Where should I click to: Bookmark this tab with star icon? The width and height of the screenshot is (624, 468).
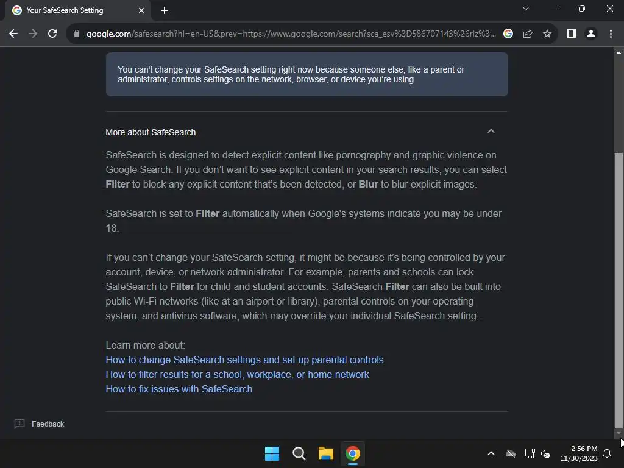[x=547, y=34]
